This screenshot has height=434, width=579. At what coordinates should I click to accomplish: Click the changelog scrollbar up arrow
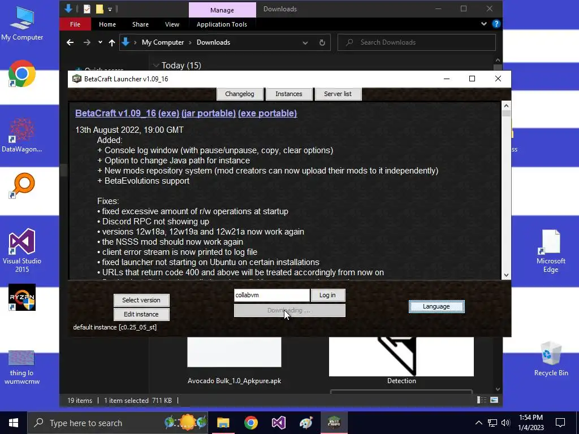[x=506, y=106]
